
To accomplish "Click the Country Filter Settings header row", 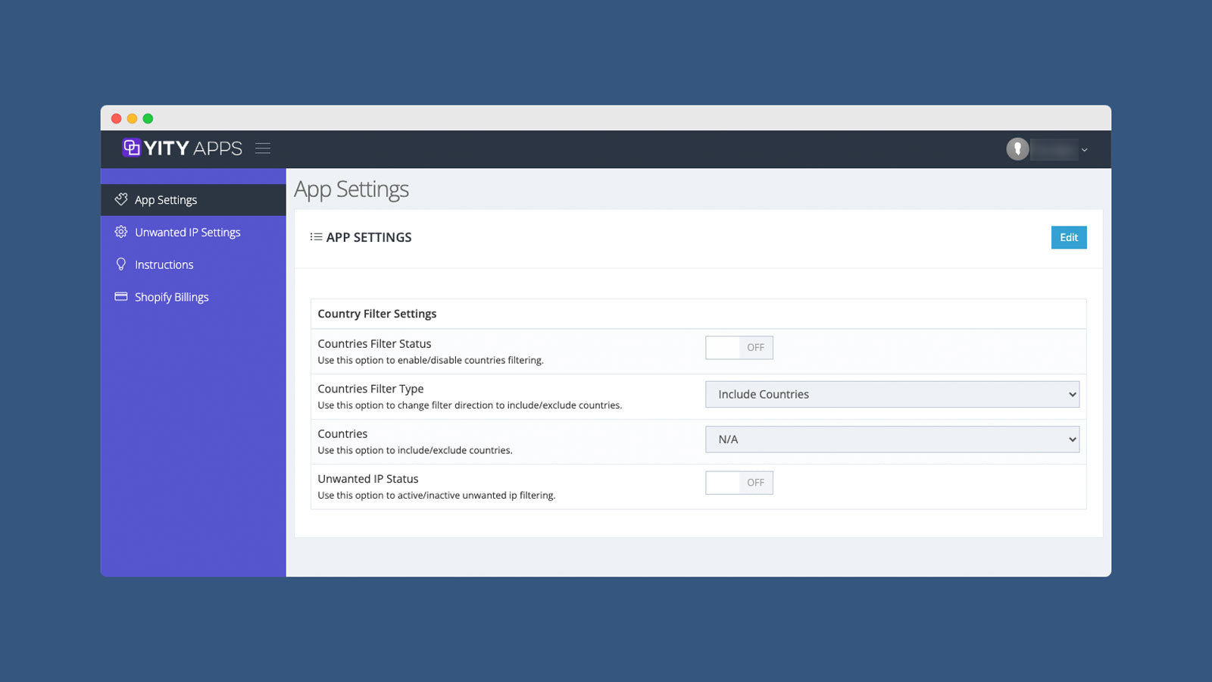I will click(377, 313).
